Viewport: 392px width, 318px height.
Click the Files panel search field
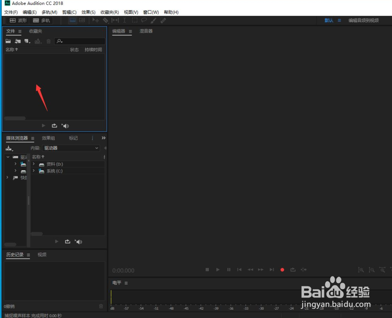pyautogui.click(x=80, y=41)
